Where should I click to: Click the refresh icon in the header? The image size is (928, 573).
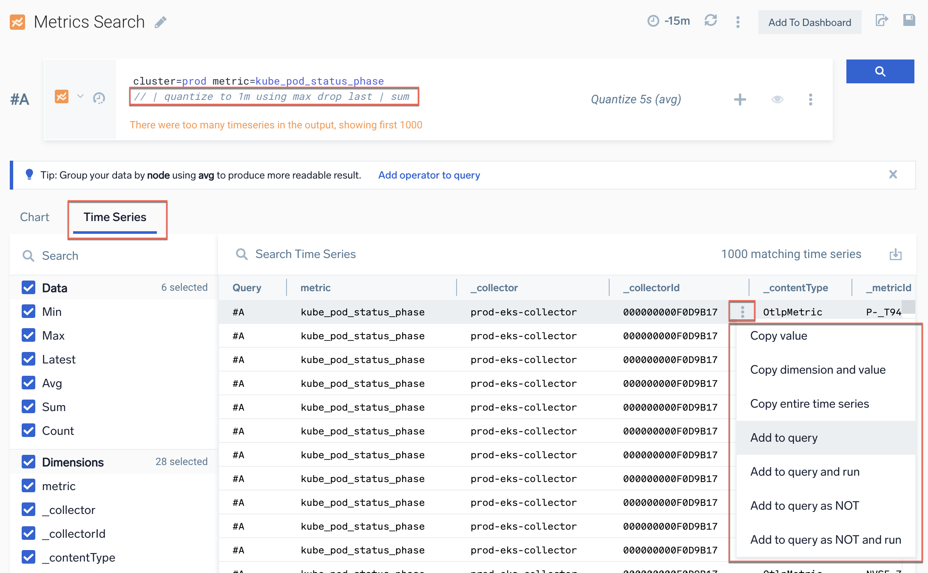tap(711, 20)
